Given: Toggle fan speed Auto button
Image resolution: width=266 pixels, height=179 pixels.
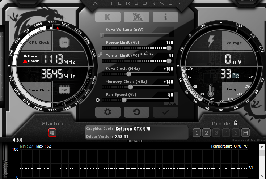Looking at the screenshot, I should pos(172,103).
